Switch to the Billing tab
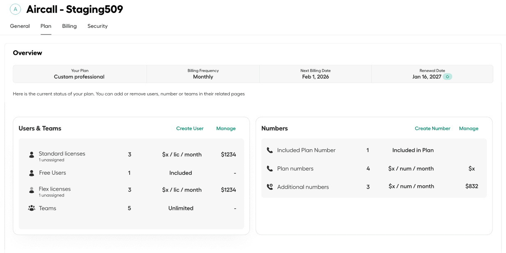Viewport: 506px width, 253px height. click(x=69, y=26)
